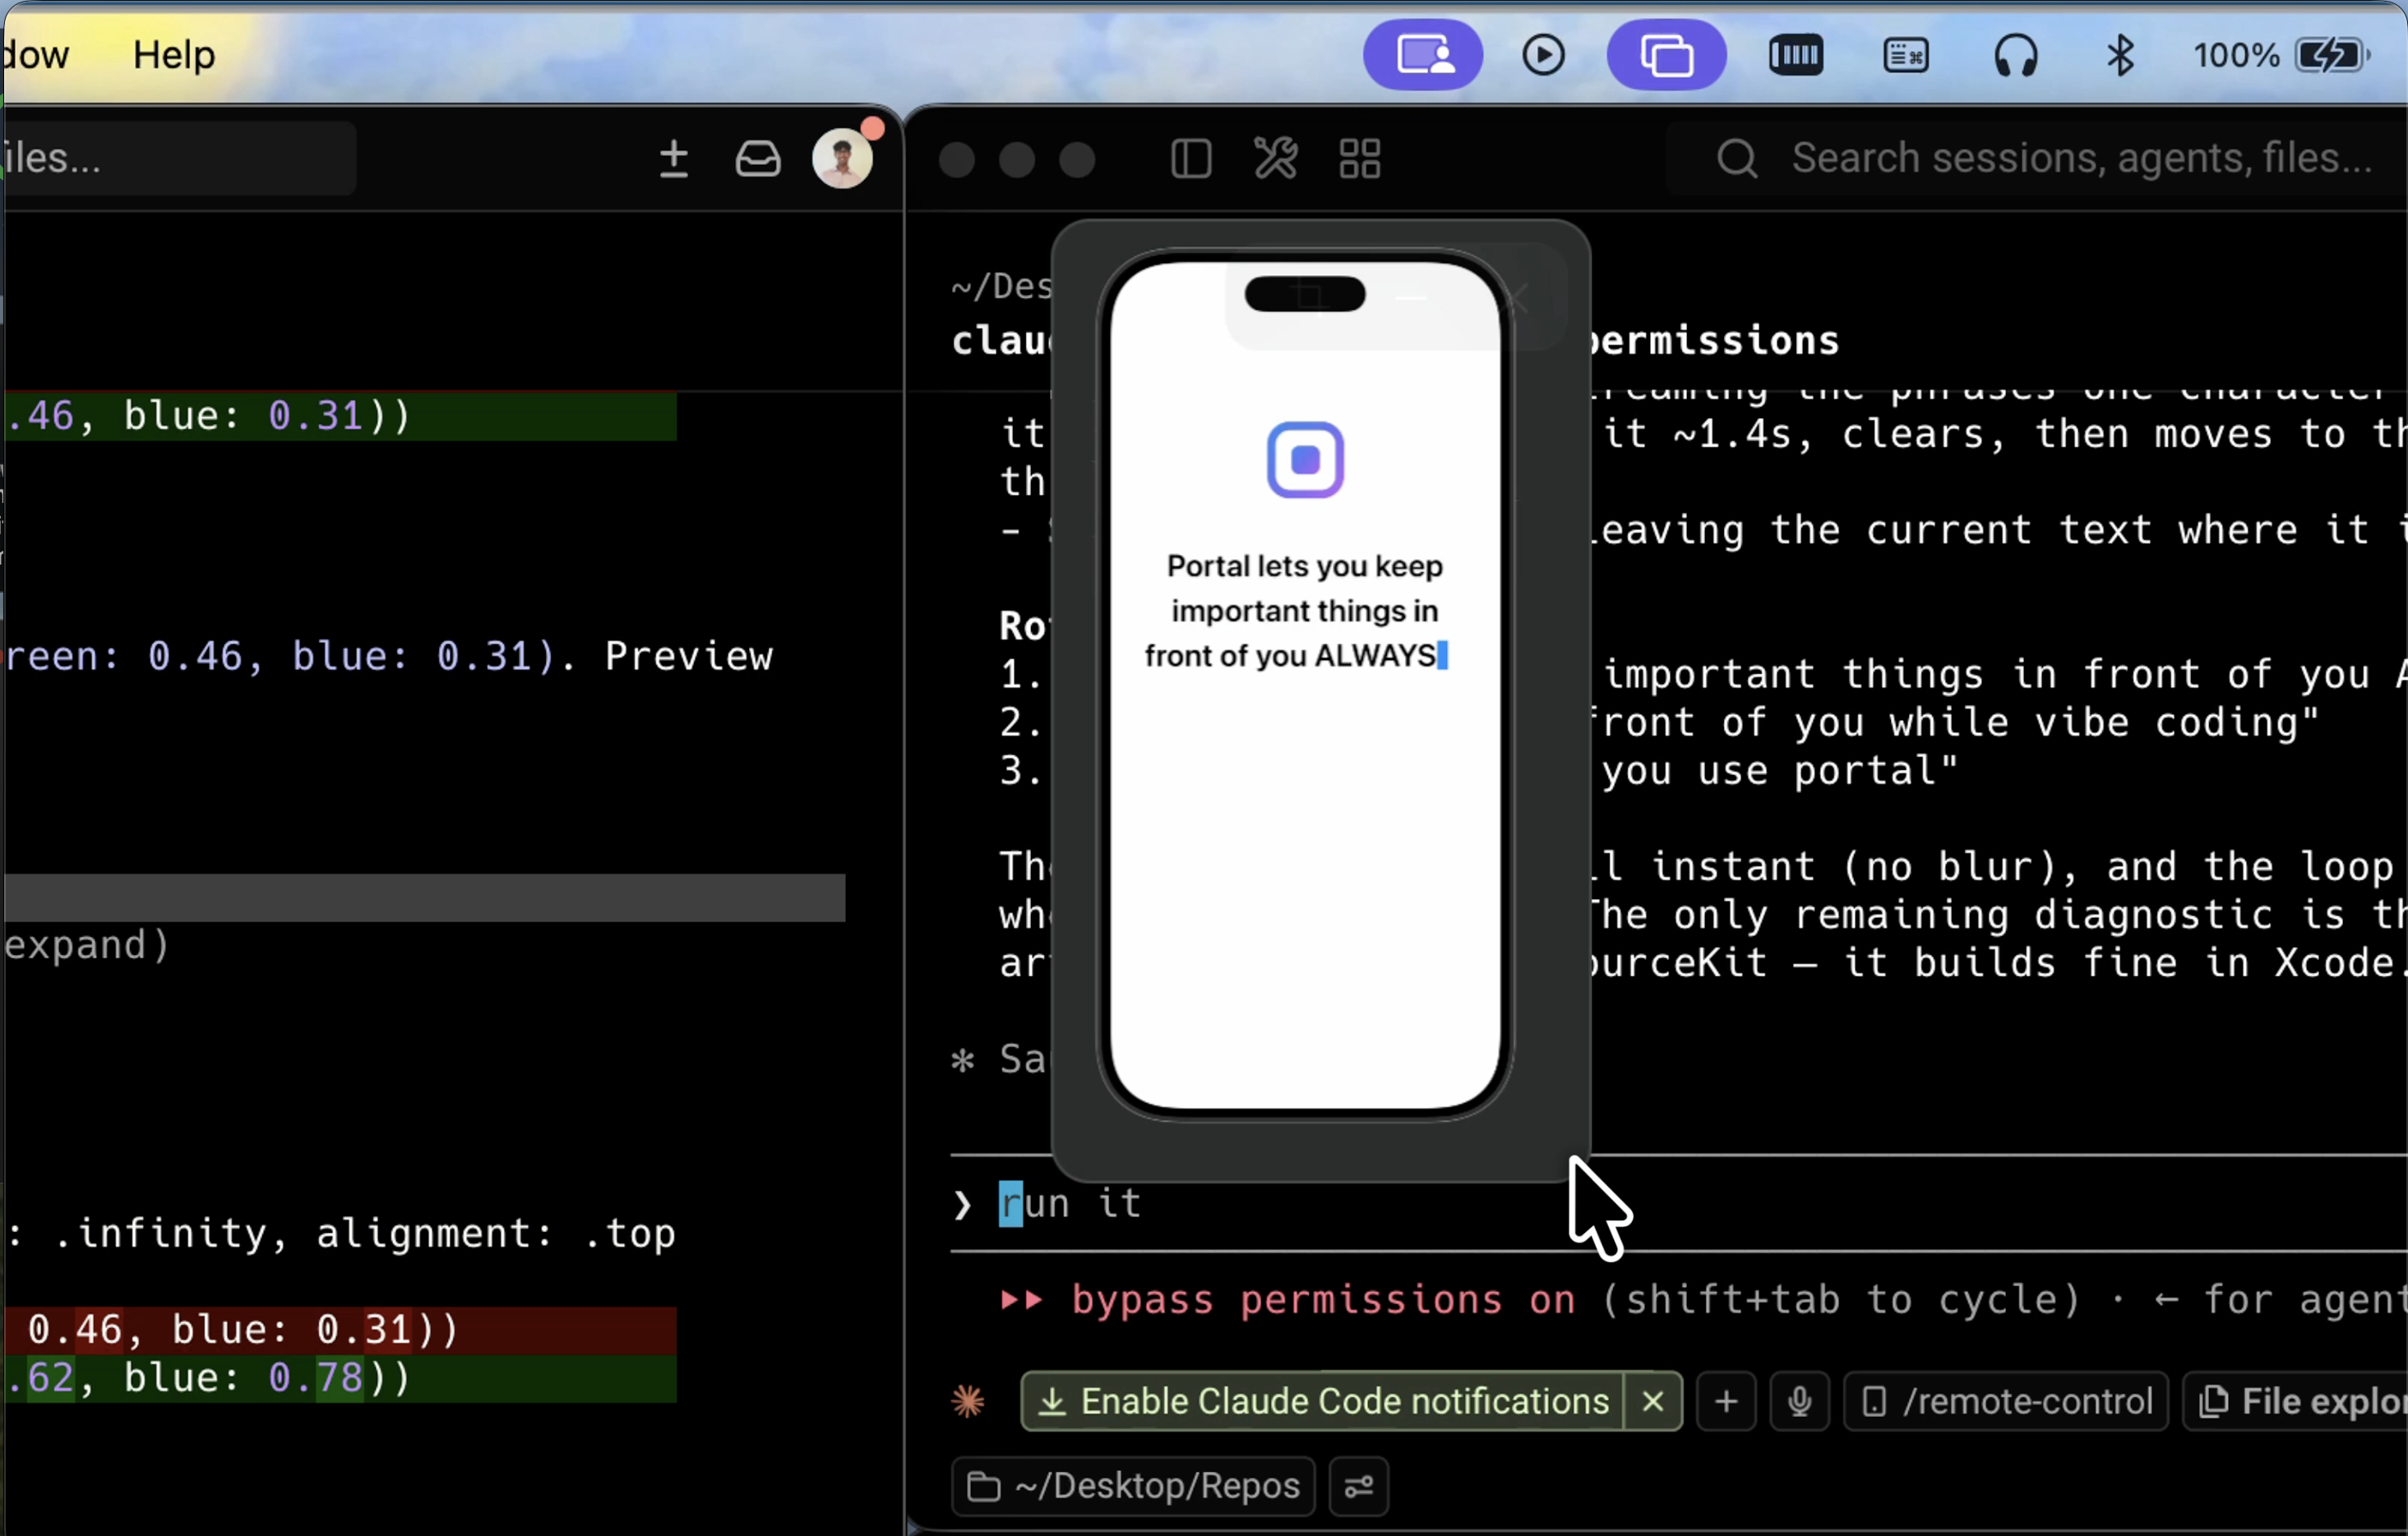
Task: Click 'bypass permissions on' status text
Action: pos(1324,1299)
